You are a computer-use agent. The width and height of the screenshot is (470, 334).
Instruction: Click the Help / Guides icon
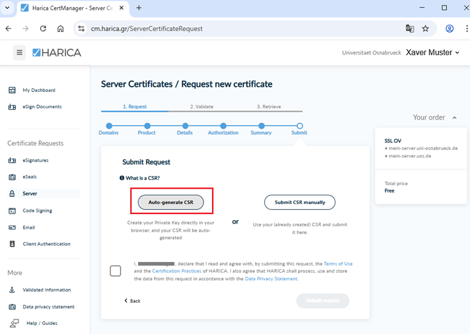coord(14,323)
